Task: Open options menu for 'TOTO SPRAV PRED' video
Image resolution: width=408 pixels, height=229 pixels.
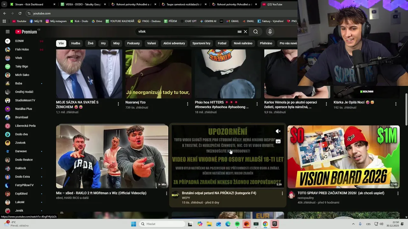Action: click(x=398, y=193)
